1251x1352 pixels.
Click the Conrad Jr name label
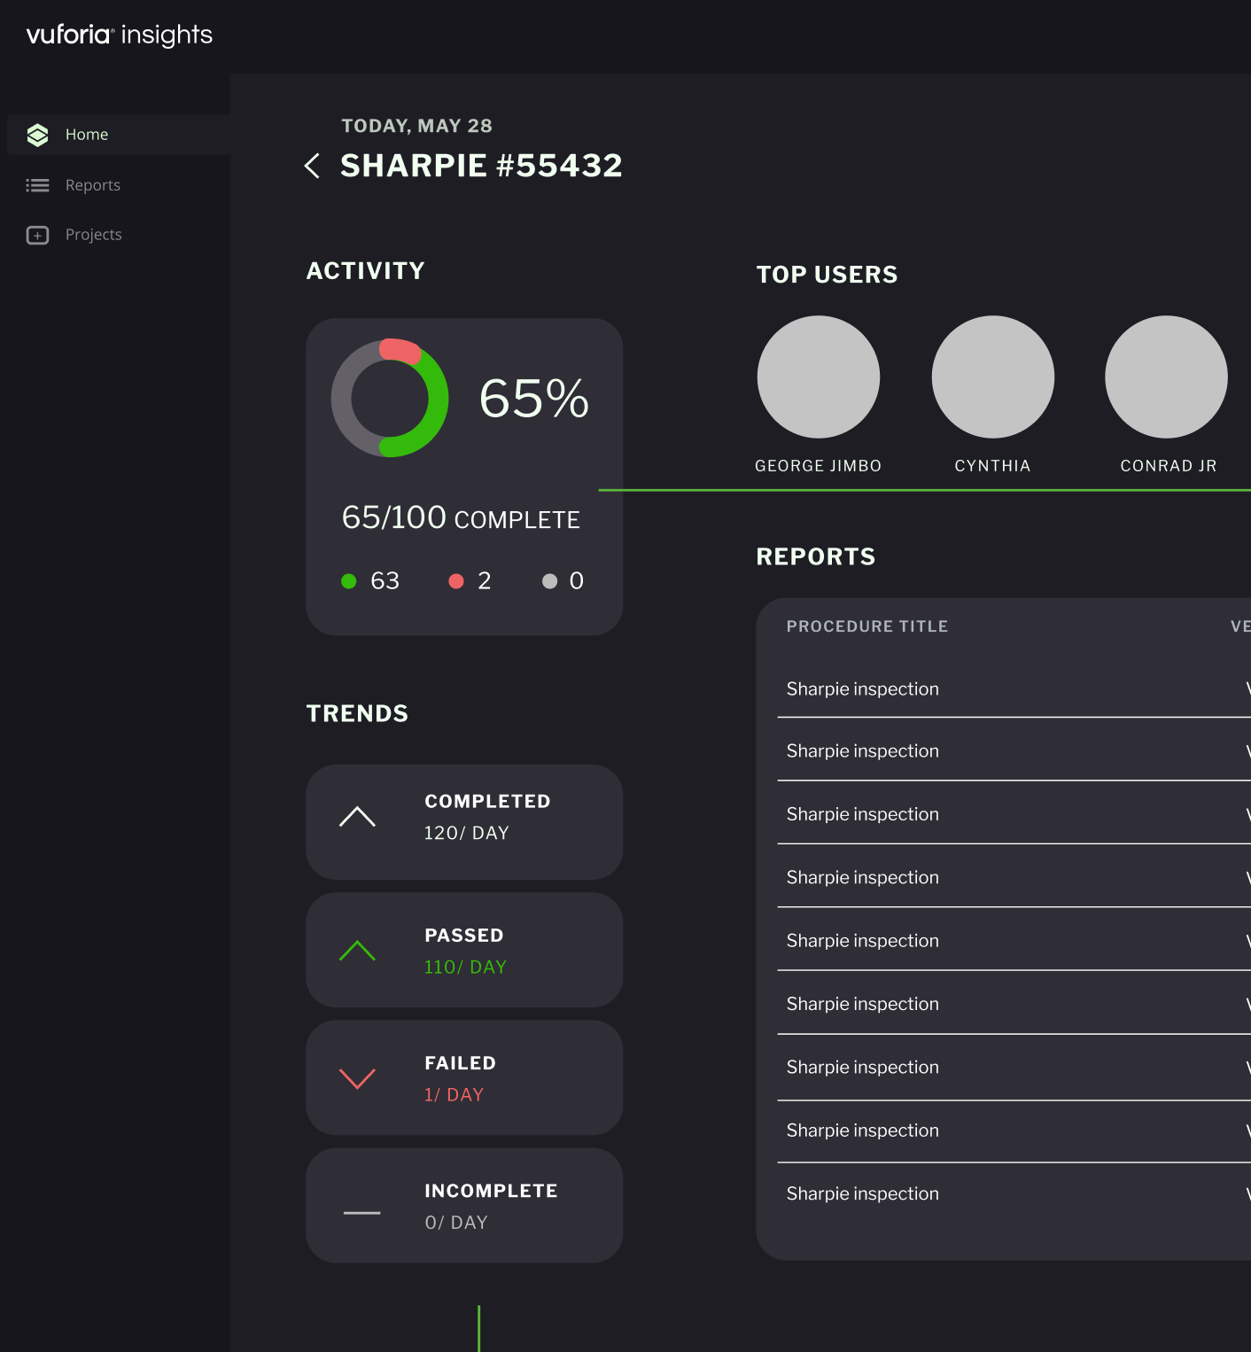pos(1169,466)
